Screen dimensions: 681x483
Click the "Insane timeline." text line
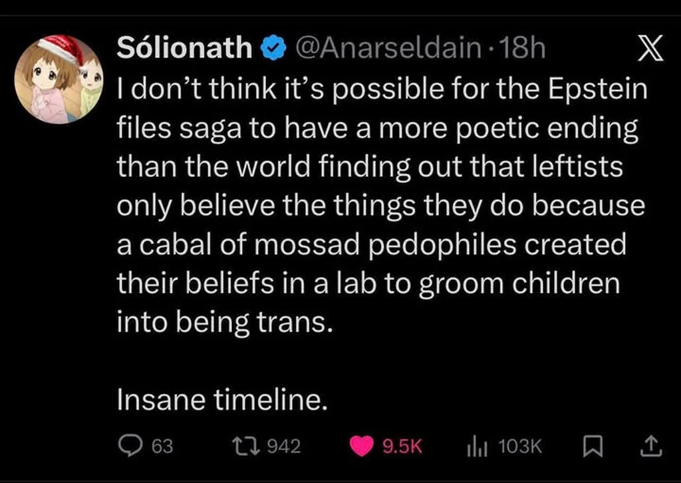[222, 399]
